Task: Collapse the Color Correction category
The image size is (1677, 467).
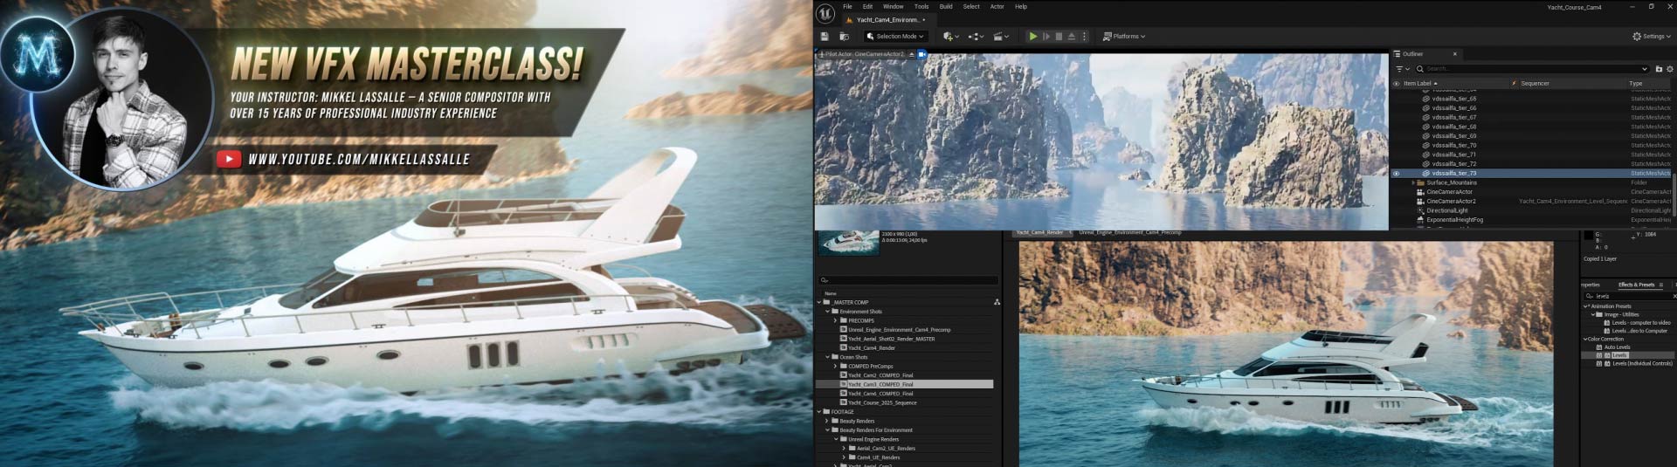Action: [x=1586, y=339]
